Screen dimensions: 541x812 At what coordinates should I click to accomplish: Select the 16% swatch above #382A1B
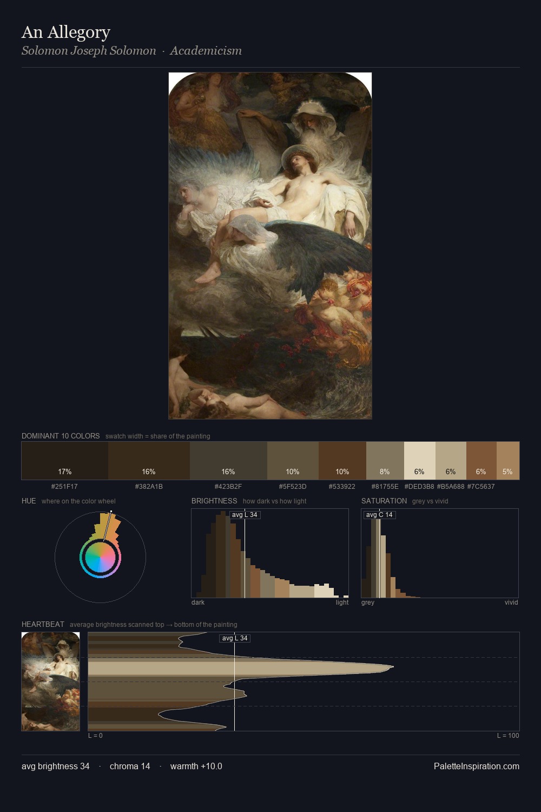point(149,461)
